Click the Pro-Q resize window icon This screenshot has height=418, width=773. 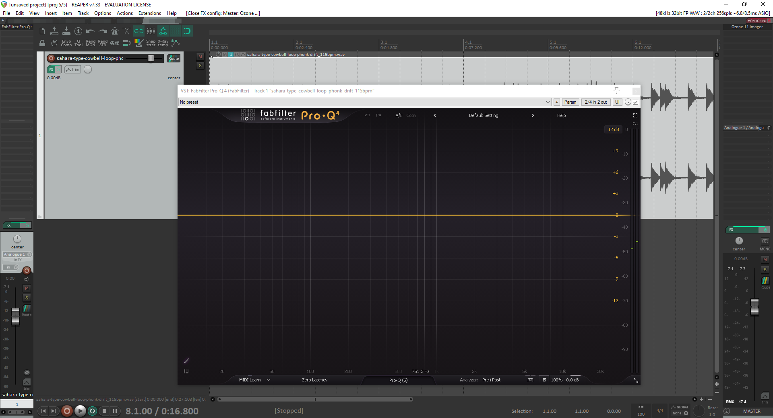[x=636, y=380]
